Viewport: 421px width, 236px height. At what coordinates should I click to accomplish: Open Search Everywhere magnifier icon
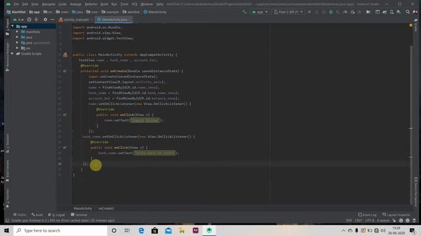(x=408, y=12)
